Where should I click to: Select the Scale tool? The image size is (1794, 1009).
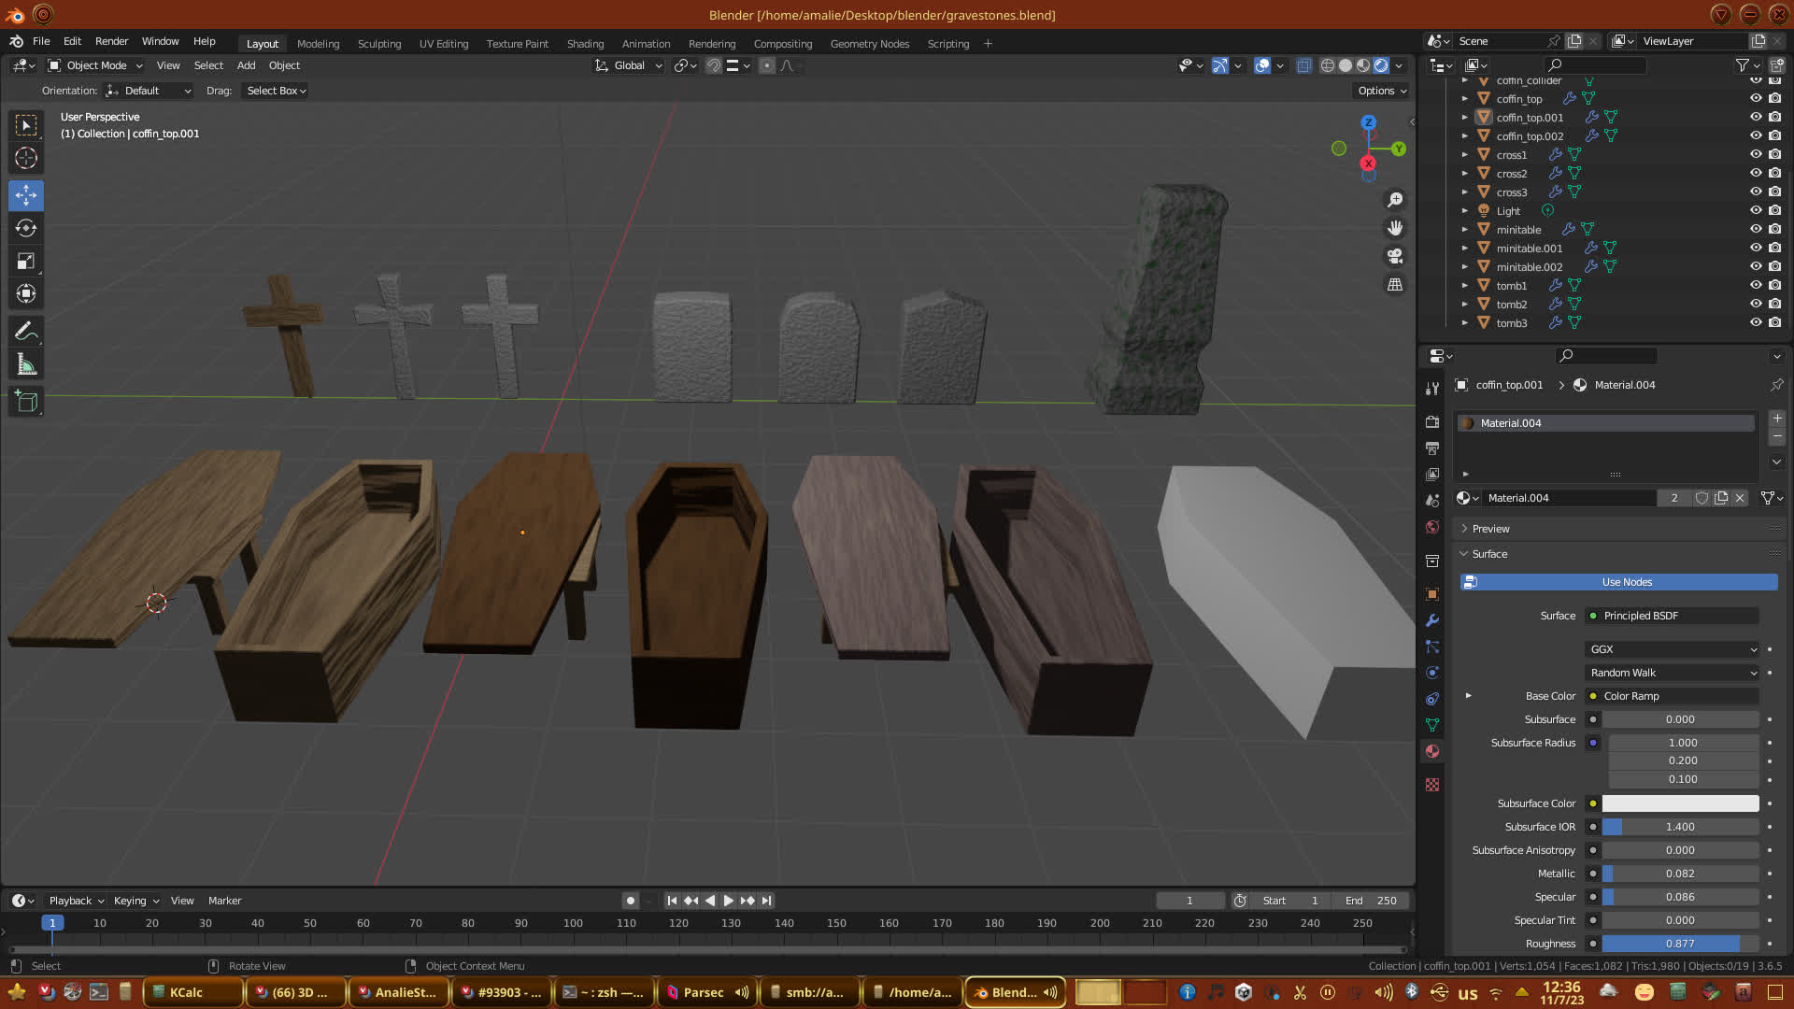26,262
